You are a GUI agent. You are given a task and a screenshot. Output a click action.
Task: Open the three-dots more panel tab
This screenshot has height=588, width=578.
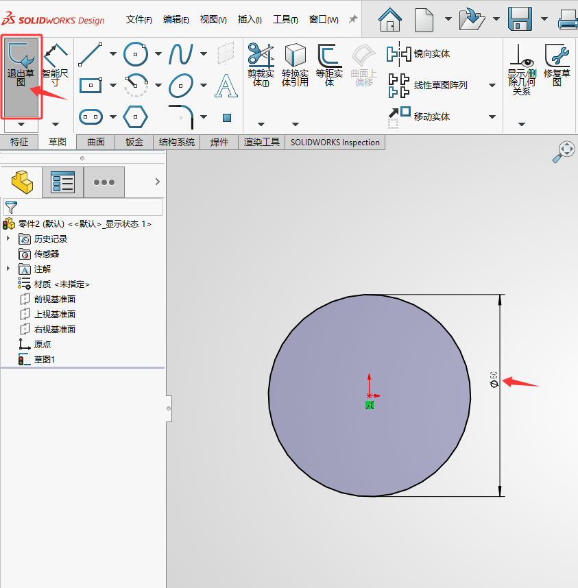click(104, 182)
